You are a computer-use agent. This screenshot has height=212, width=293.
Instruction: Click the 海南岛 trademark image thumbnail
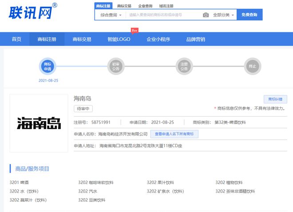click(x=39, y=123)
